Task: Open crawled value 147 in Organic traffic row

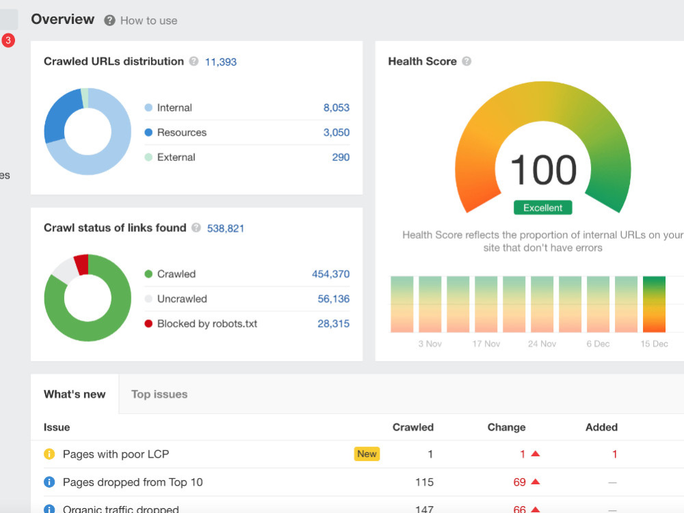Action: pos(425,509)
